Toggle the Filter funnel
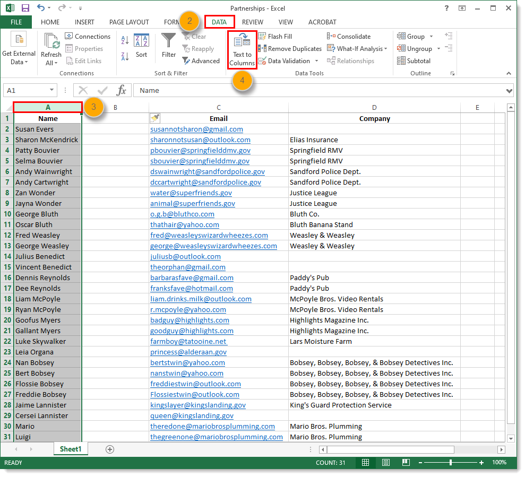 168,45
